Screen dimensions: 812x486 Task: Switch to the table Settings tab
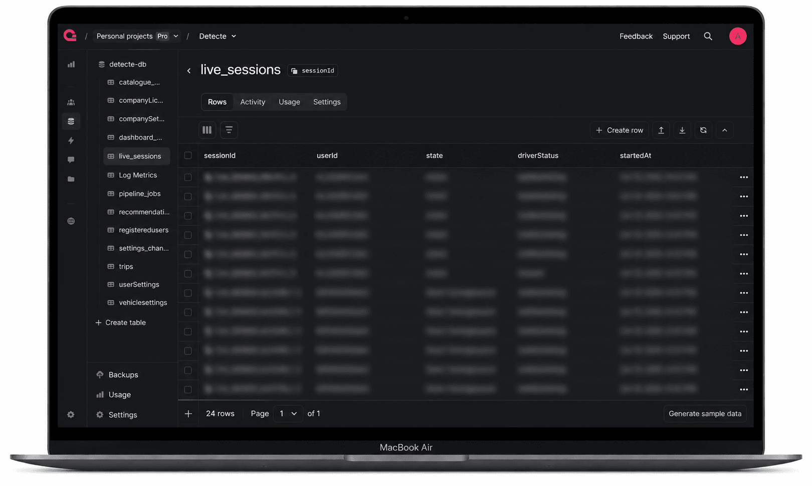pos(327,102)
